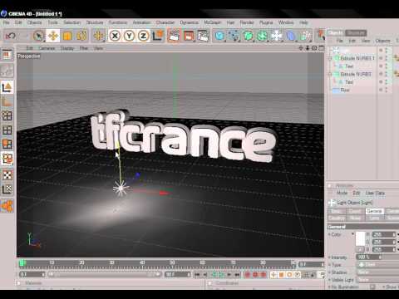Go to start of animation
Screen dimensions: 399x299
[x=198, y=275]
